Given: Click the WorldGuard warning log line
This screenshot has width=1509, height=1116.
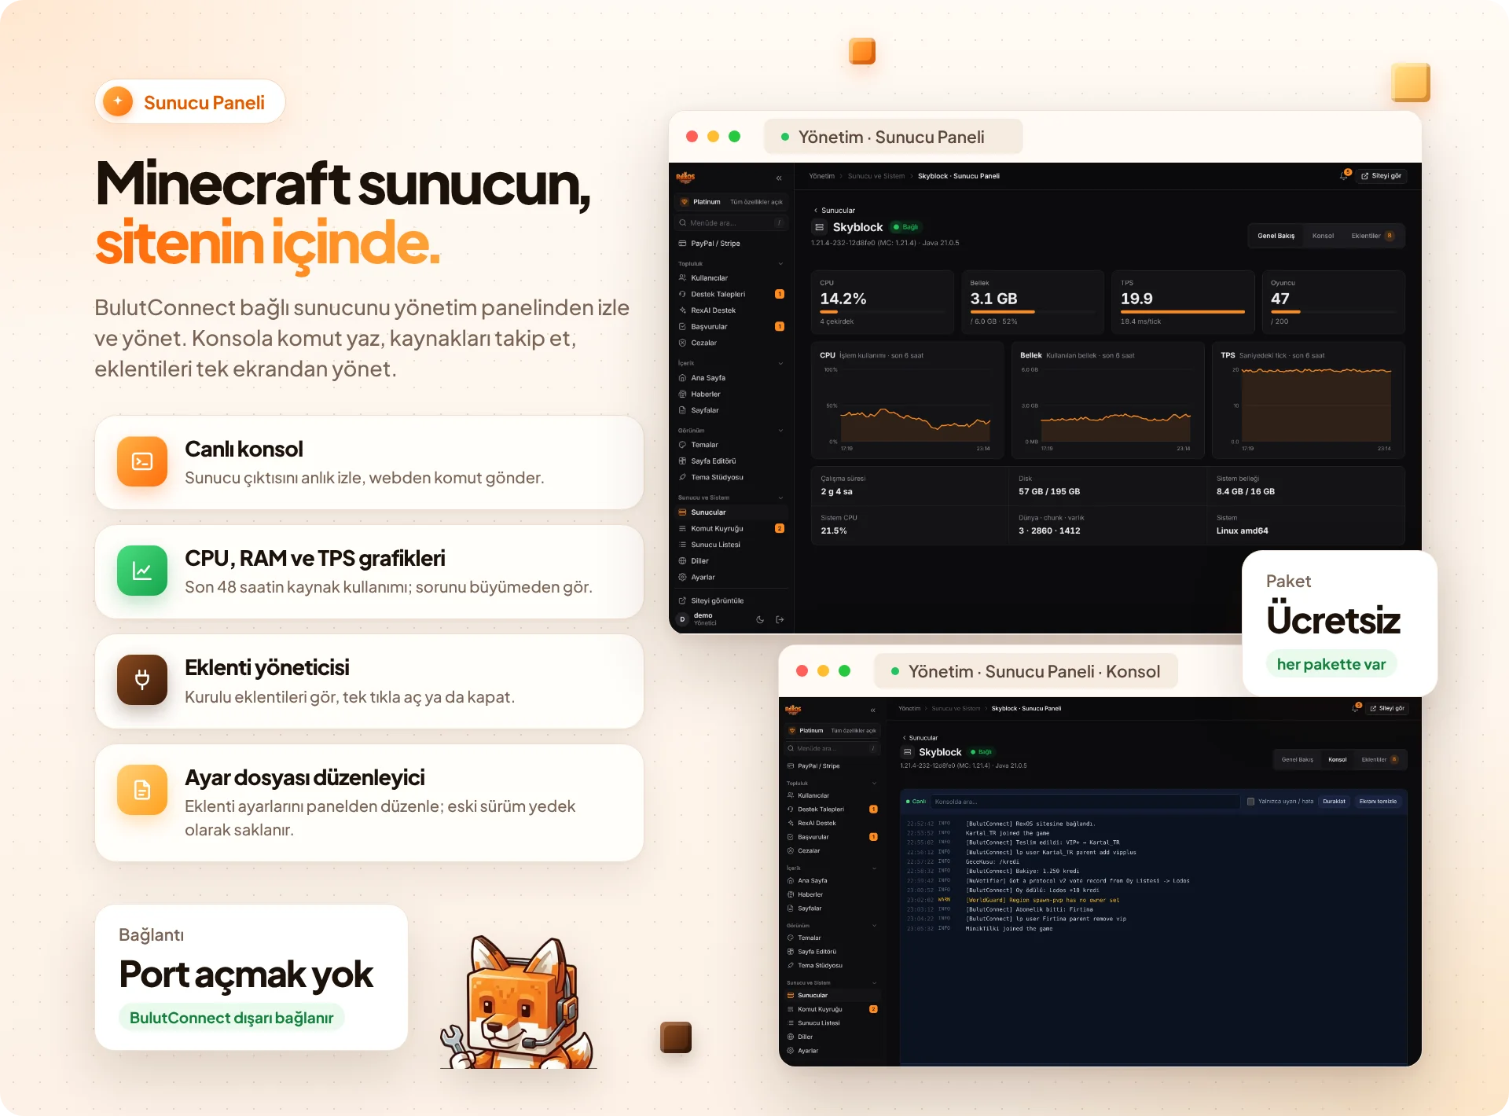Looking at the screenshot, I should click(1042, 900).
